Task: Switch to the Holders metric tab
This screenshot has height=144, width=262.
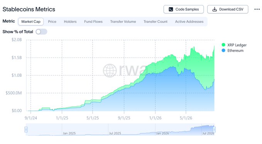Action: click(70, 22)
